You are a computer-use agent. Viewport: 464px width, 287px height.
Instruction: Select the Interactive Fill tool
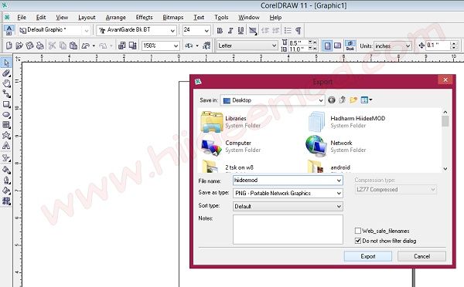6,201
